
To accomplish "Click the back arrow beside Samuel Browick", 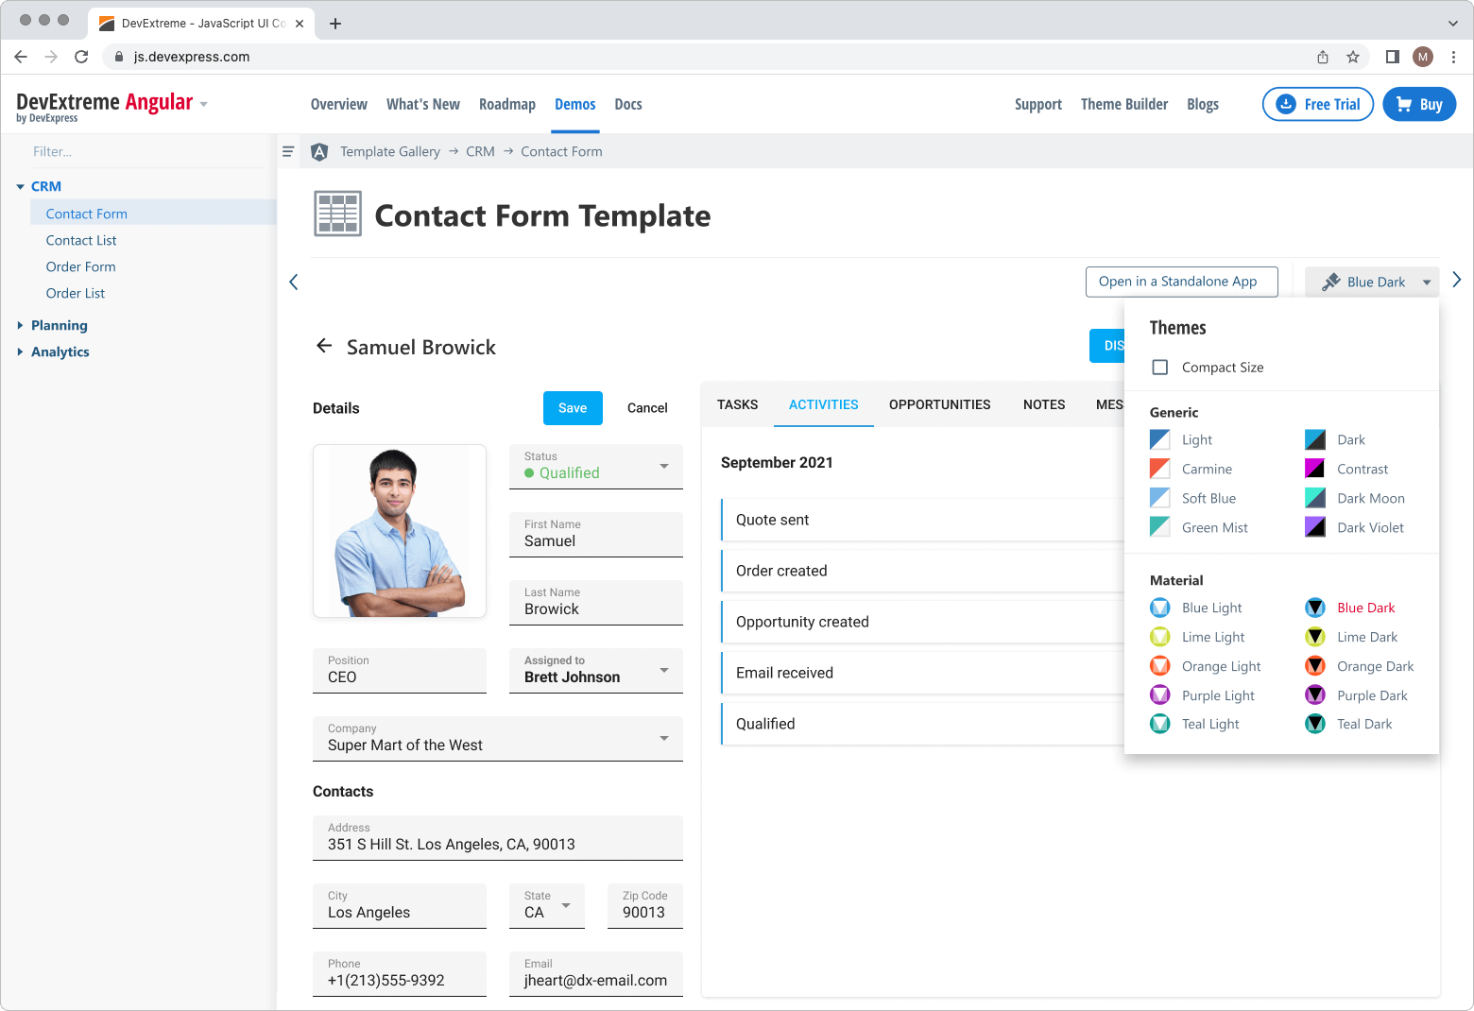I will coord(324,346).
